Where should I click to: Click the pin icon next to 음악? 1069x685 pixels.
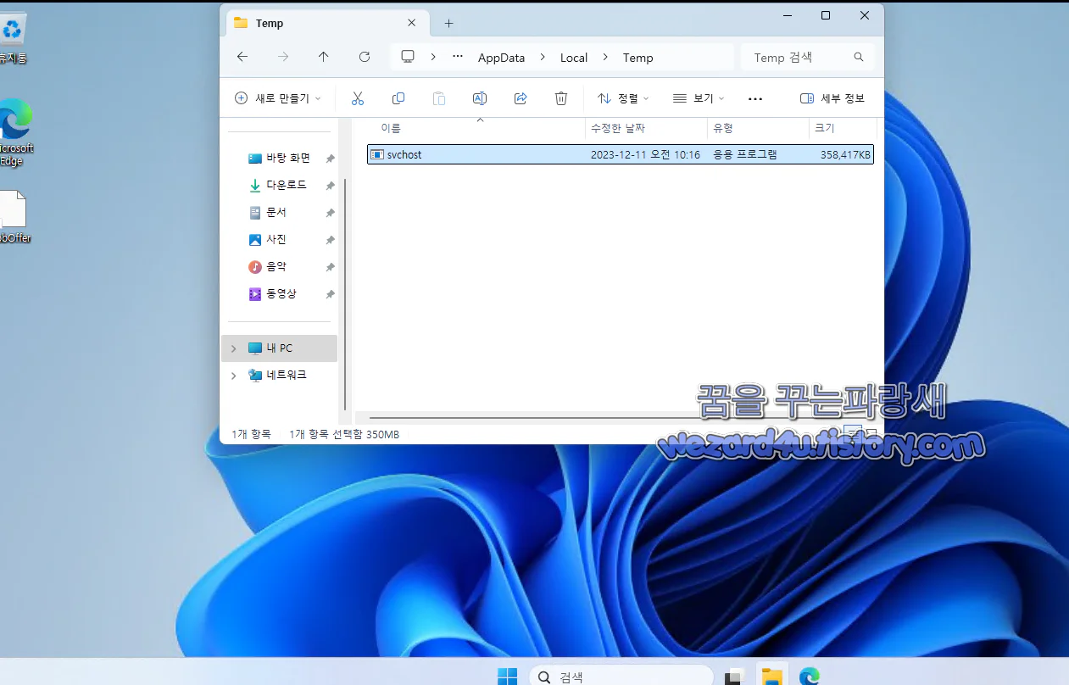330,267
